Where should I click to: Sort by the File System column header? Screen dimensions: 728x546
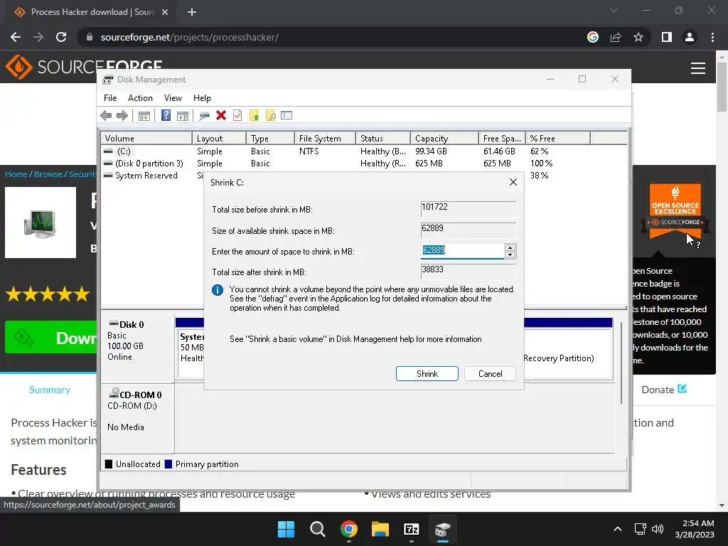click(325, 139)
